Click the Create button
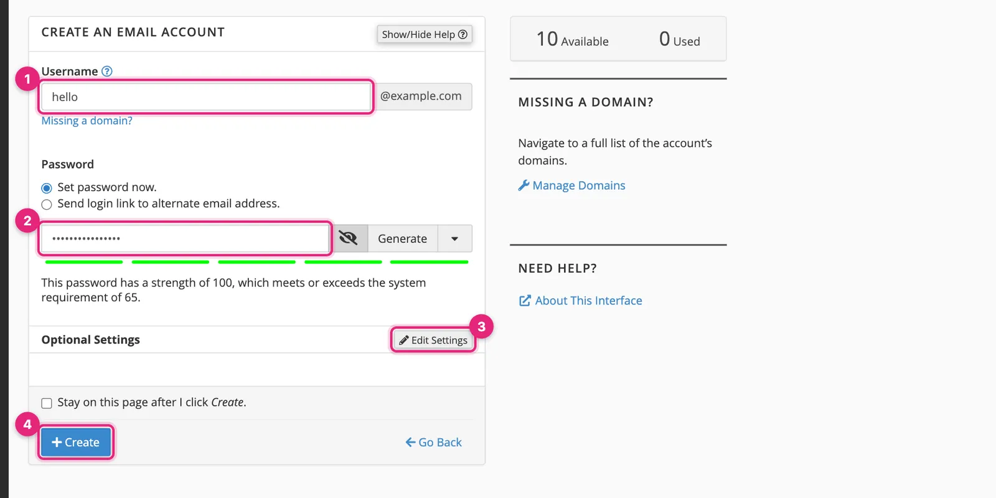Image resolution: width=996 pixels, height=498 pixels. pos(76,443)
